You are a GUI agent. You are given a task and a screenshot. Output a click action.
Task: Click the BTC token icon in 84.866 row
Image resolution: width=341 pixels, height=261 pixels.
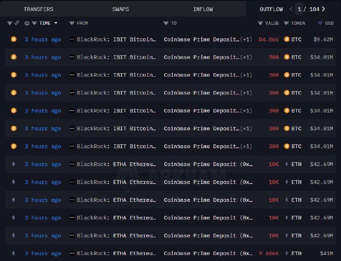pos(286,39)
